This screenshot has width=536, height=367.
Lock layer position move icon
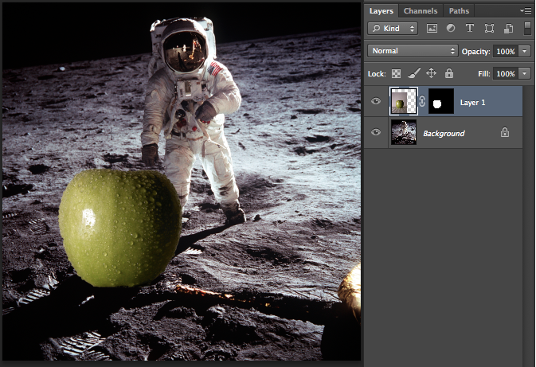click(x=431, y=73)
